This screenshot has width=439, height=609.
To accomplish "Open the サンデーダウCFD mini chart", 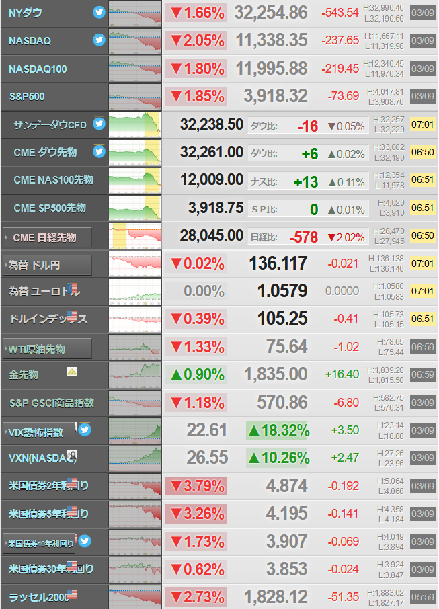I will (135, 125).
